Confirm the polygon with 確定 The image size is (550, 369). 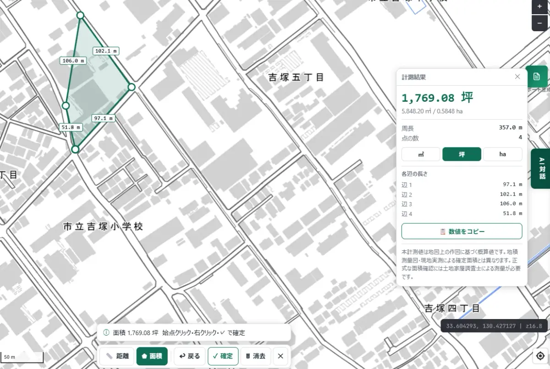point(223,356)
